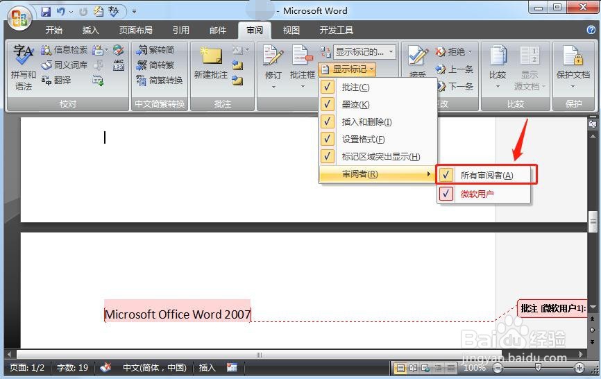Click 接受 accept change icon
The image size is (601, 379).
coord(418,58)
